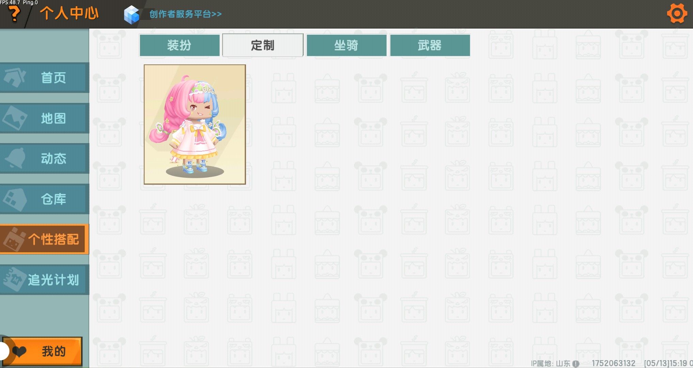Click the house icon beside 首页
693x368 pixels.
coord(14,78)
